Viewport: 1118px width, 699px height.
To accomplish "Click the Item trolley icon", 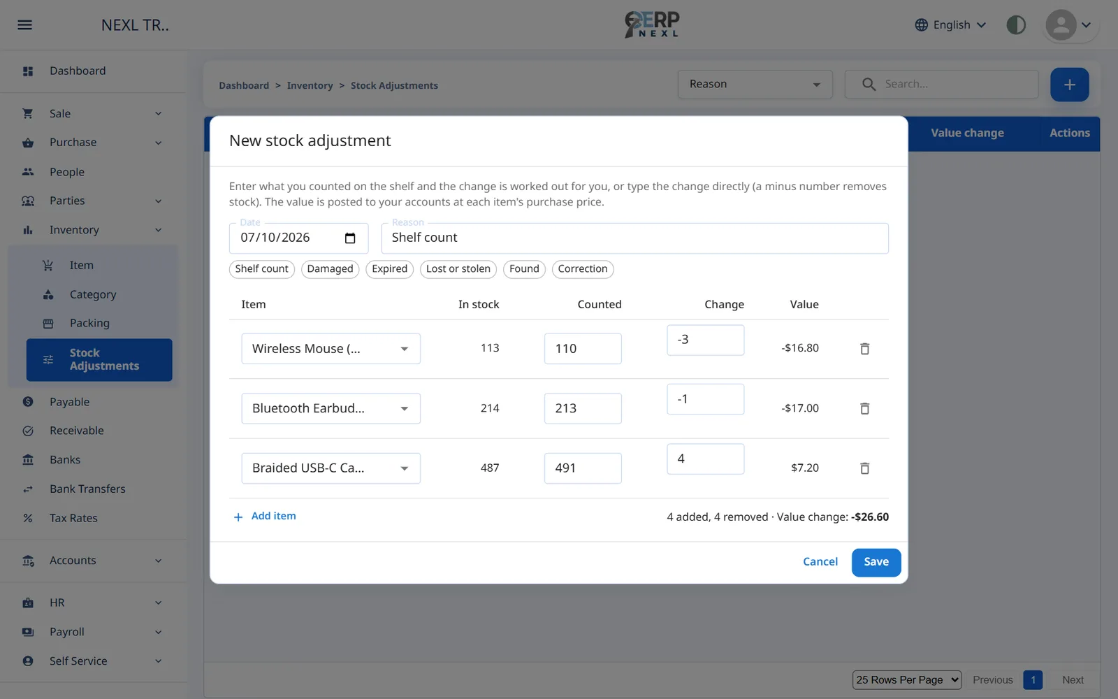I will [48, 266].
